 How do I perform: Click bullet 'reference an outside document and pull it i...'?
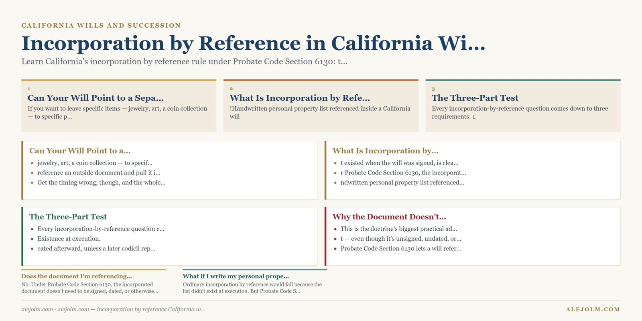(99, 173)
